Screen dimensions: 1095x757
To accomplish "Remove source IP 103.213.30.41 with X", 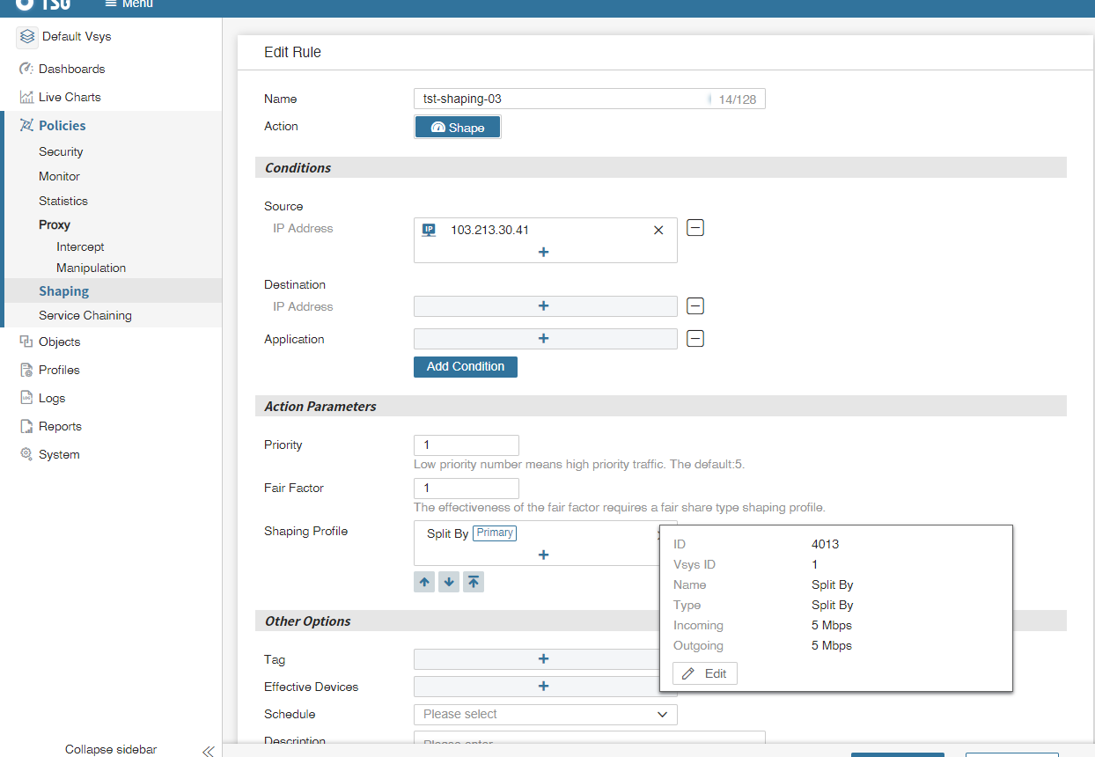I will pyautogui.click(x=658, y=231).
